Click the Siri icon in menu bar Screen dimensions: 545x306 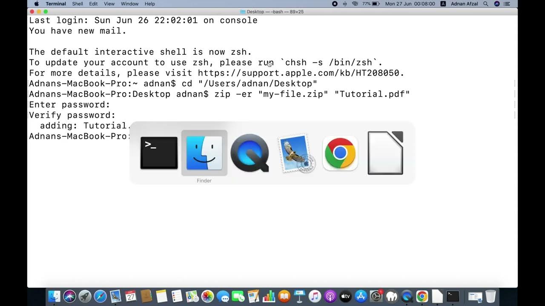point(497,4)
